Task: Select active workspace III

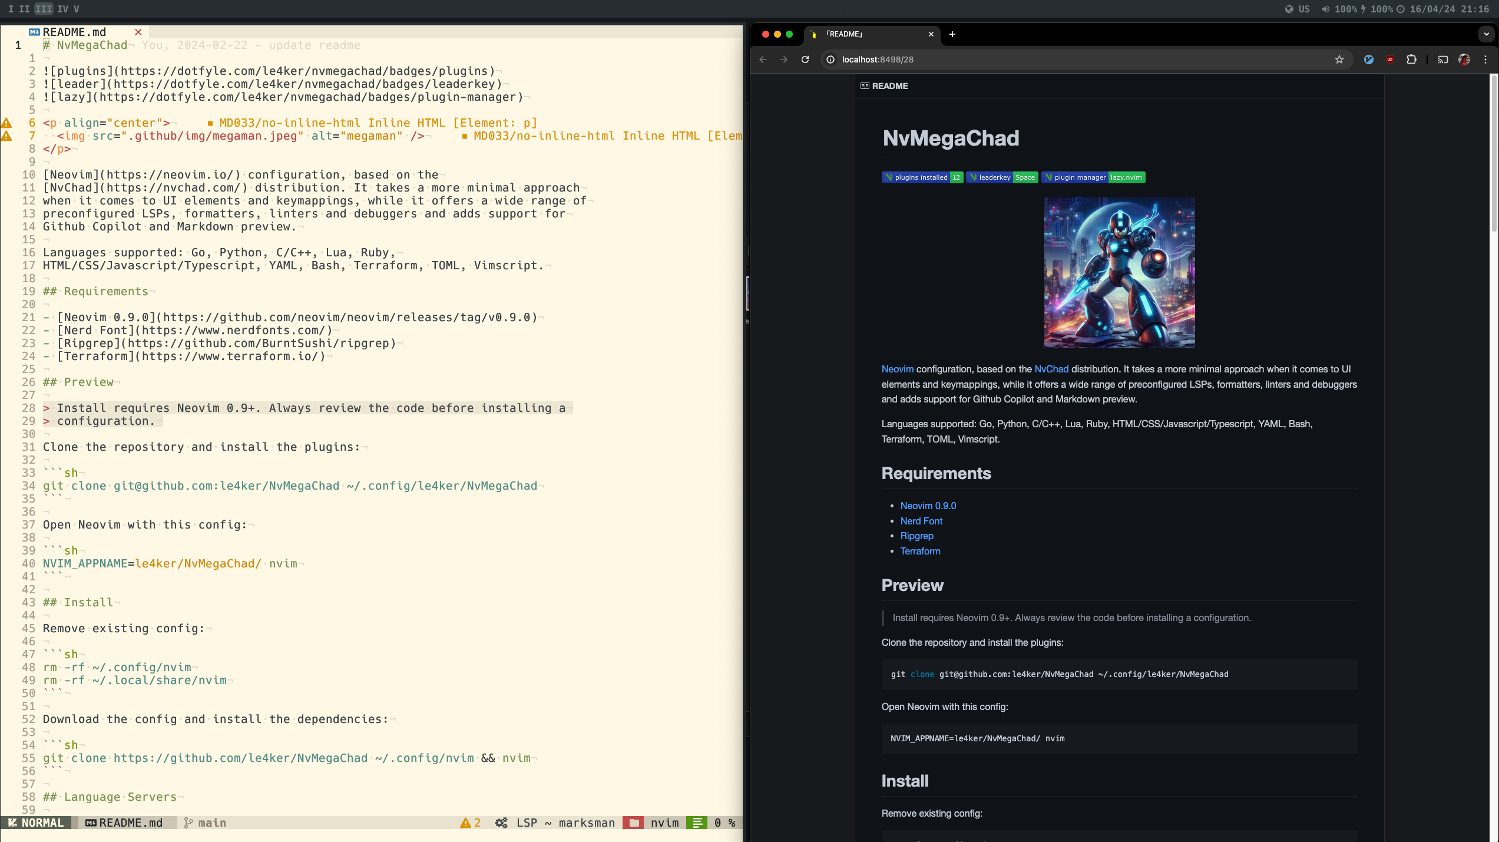Action: pos(44,9)
